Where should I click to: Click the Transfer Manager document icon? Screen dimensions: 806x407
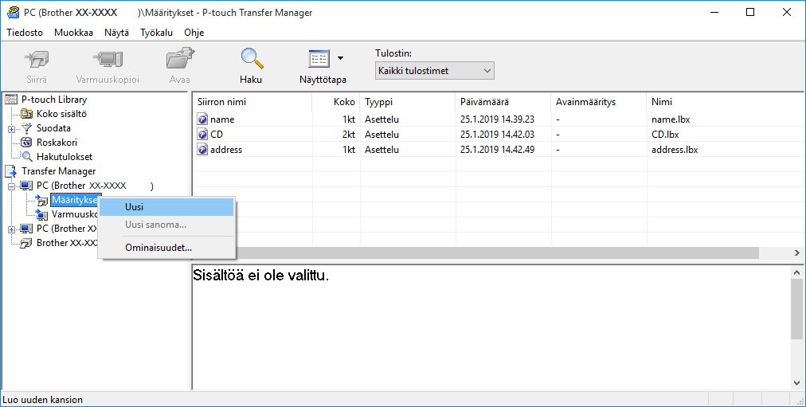(11, 171)
